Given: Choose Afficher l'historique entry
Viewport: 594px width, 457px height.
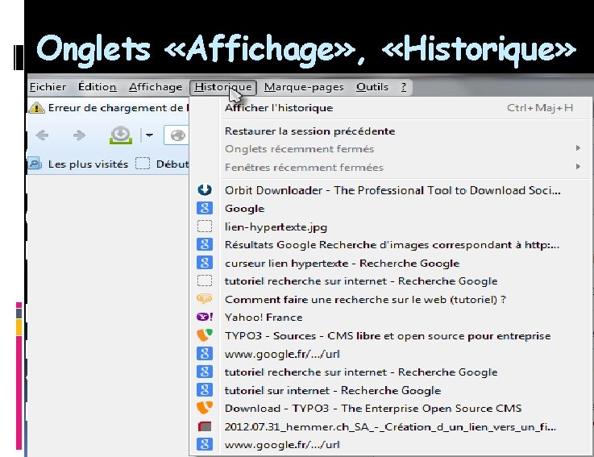Looking at the screenshot, I should (x=390, y=108).
